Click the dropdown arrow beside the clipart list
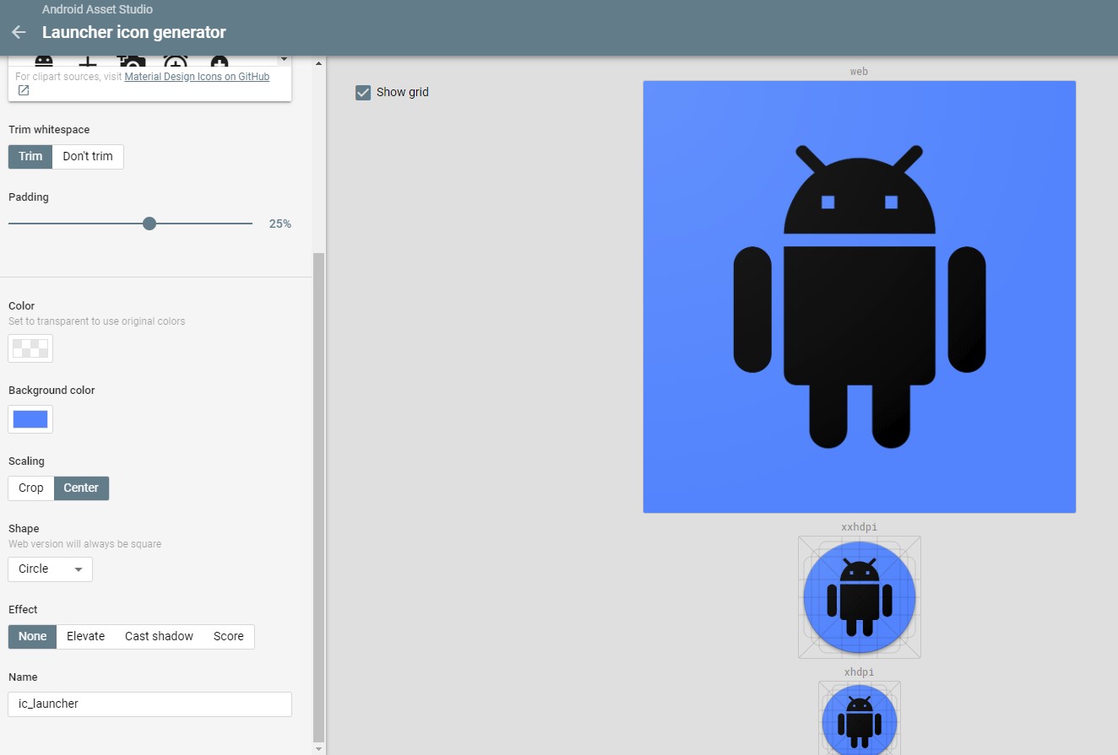Image resolution: width=1118 pixels, height=755 pixels. pyautogui.click(x=284, y=59)
